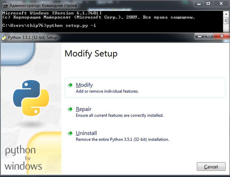Close the Python 3.5.1 Setup window
Screen dimensions: 230x177
(x=221, y=36)
